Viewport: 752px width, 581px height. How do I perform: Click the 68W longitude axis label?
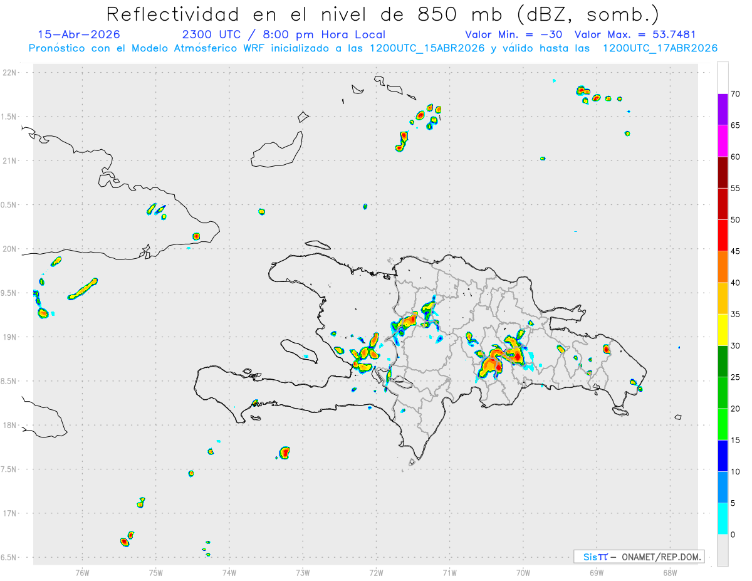tap(670, 572)
